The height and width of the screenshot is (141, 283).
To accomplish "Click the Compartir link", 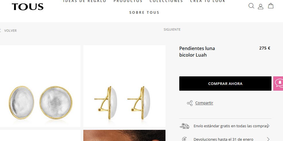I will coord(204,103).
